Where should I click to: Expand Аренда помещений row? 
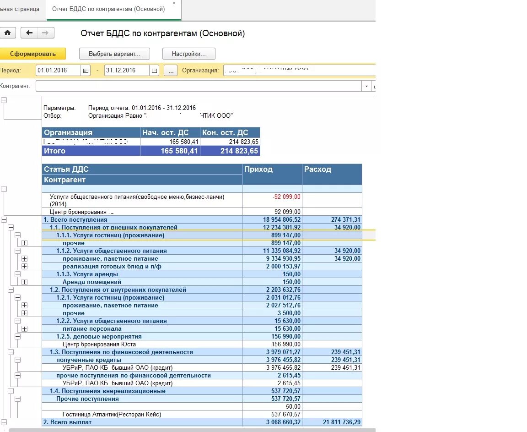click(x=24, y=282)
